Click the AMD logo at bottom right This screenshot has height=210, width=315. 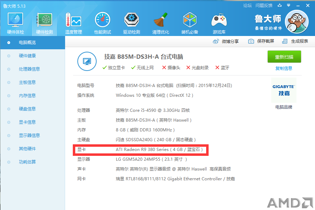tap(290, 203)
